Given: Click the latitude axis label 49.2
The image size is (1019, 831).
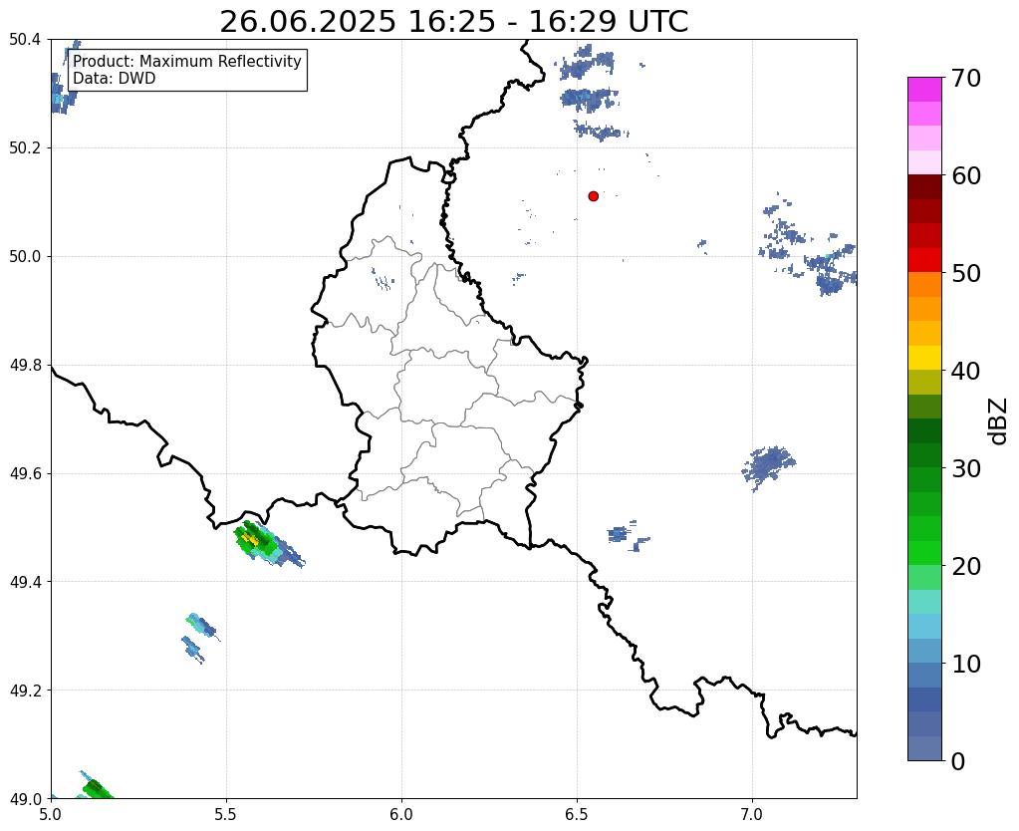Looking at the screenshot, I should [25, 691].
